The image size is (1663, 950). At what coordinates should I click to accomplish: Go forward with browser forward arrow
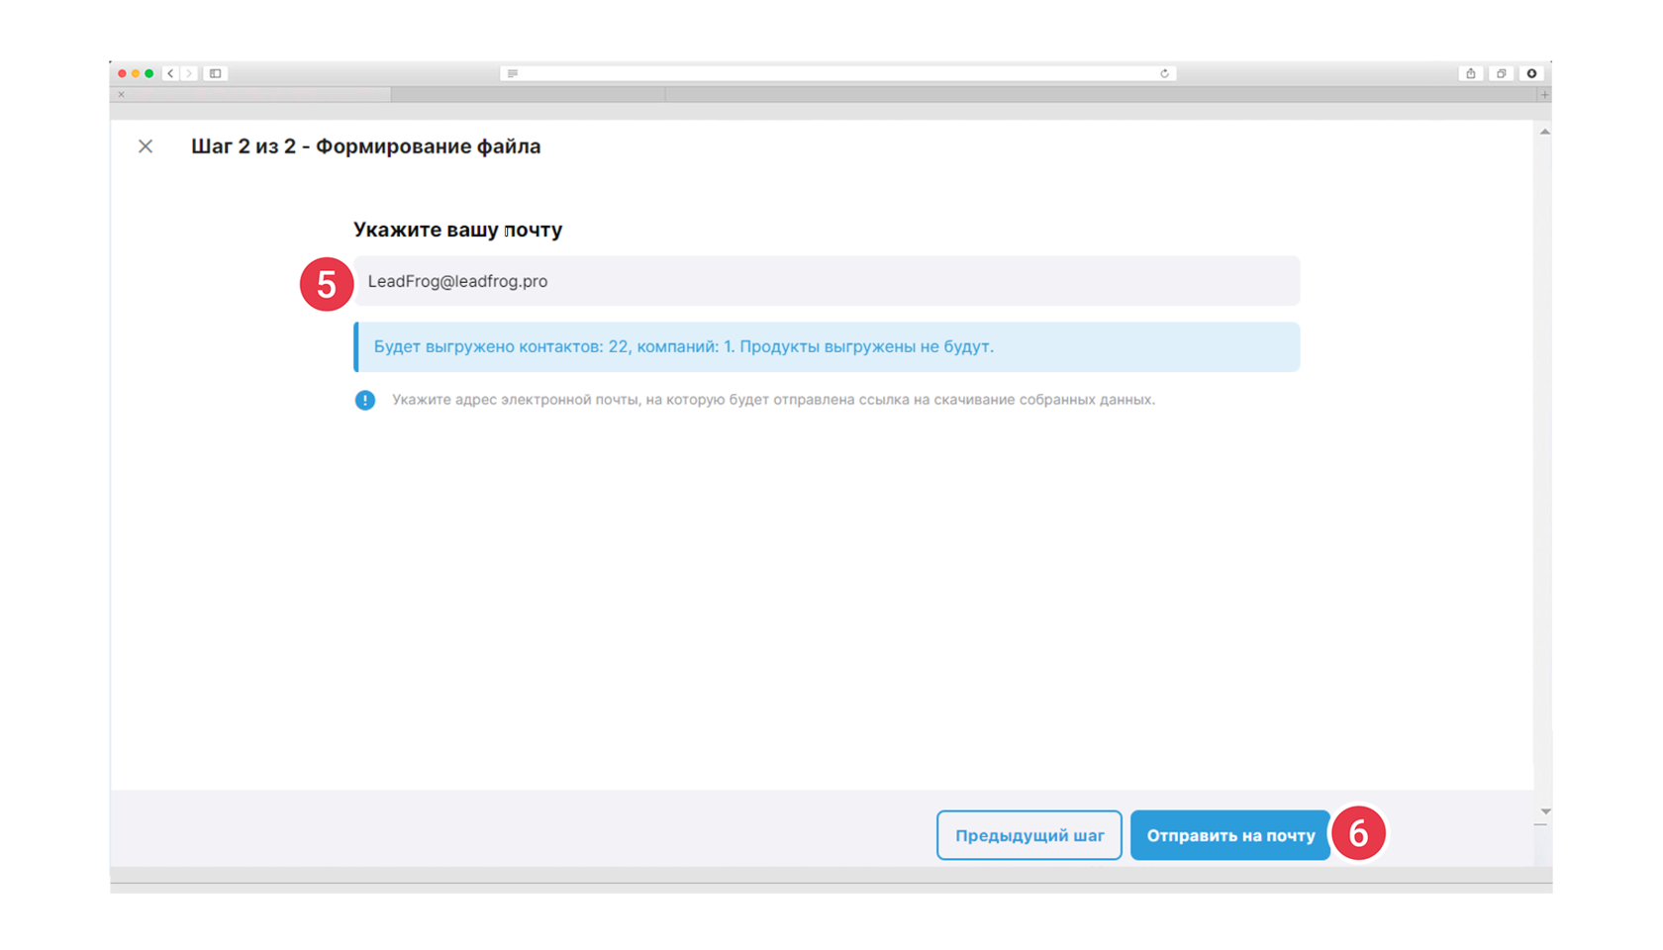(x=189, y=73)
